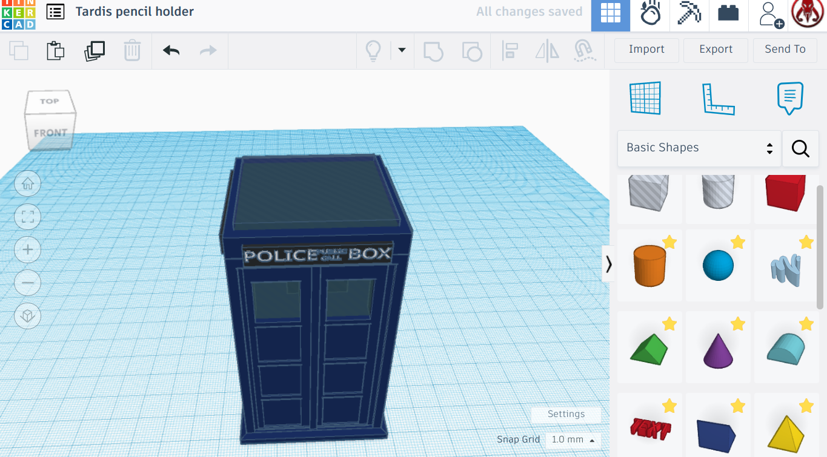Click the Ungroup shapes icon
This screenshot has height=457, width=827.
[x=471, y=51]
